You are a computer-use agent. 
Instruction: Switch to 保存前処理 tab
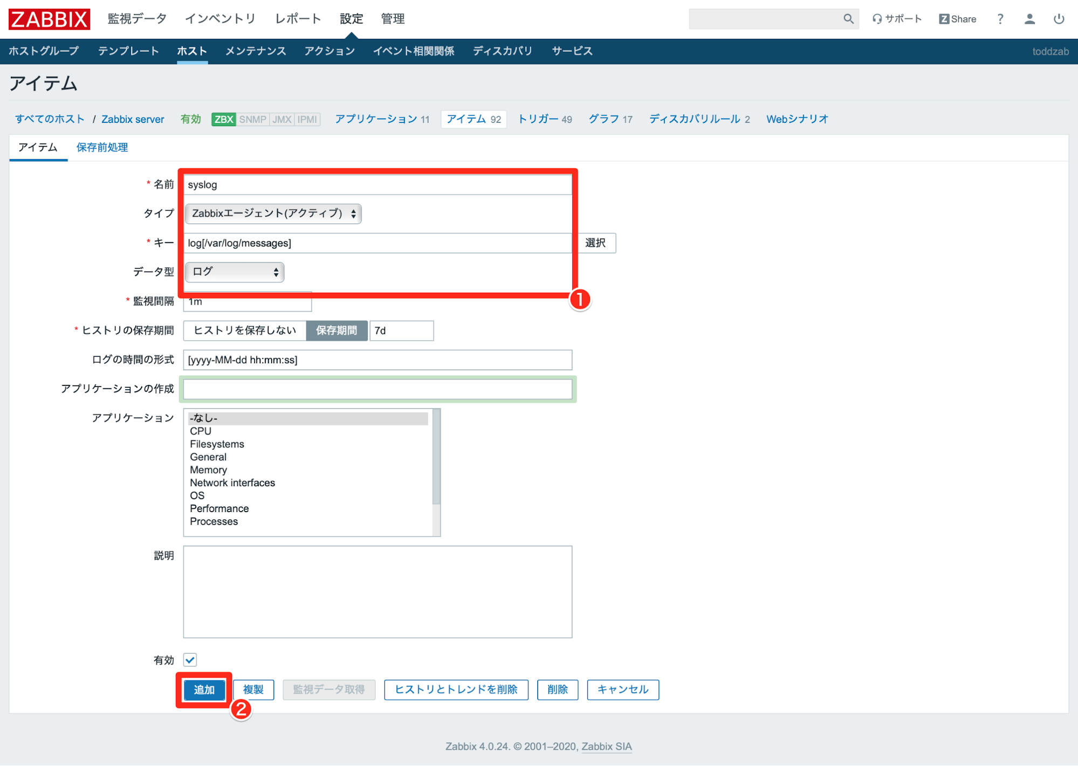tap(102, 147)
